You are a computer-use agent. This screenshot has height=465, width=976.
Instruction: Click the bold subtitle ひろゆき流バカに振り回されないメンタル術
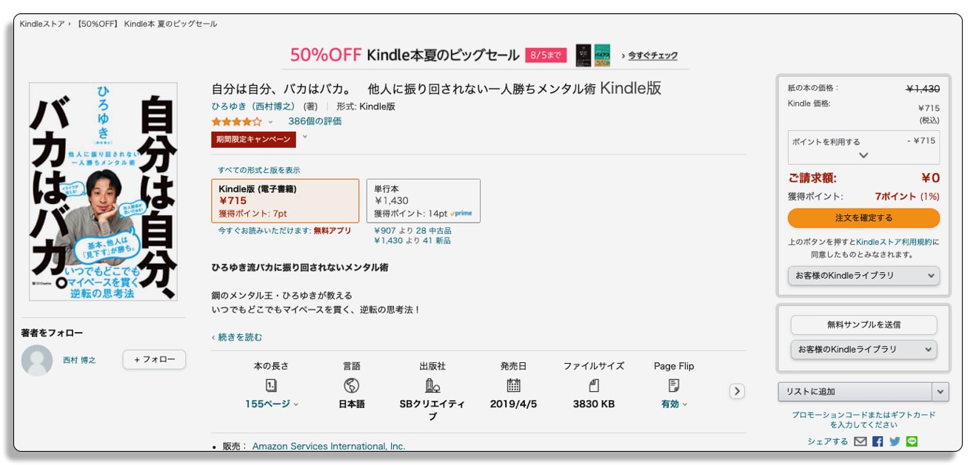point(300,267)
